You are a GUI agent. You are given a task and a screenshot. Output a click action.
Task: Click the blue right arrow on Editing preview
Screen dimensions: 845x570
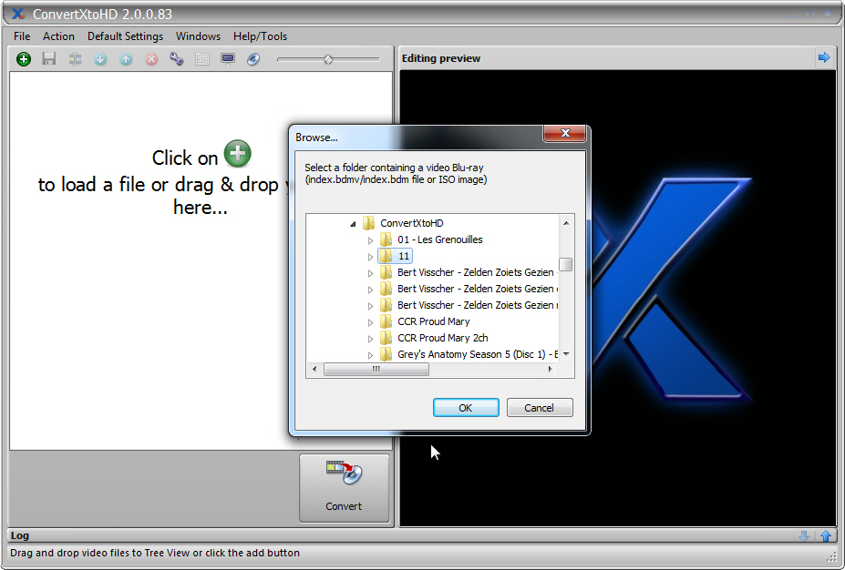(824, 57)
